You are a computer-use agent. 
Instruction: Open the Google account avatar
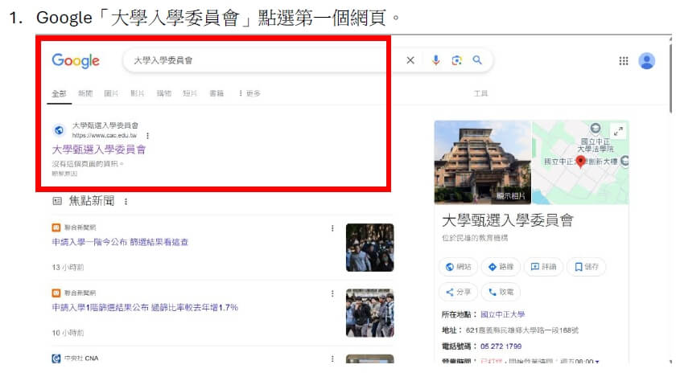[x=647, y=61]
